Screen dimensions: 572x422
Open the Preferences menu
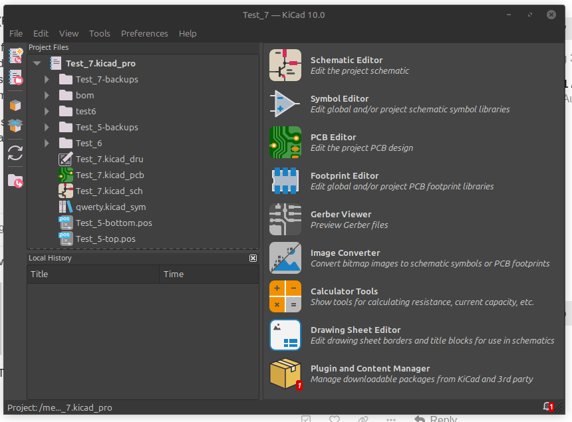tap(144, 33)
